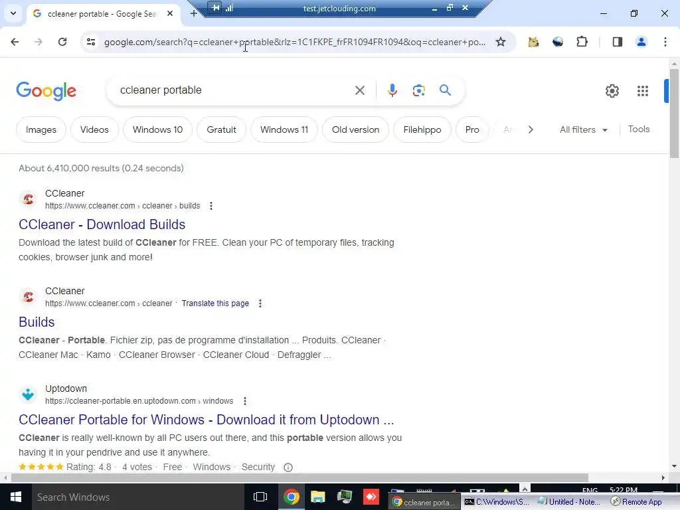Screen dimensions: 680x510
Task: Click Translate this page link
Action: click(215, 303)
